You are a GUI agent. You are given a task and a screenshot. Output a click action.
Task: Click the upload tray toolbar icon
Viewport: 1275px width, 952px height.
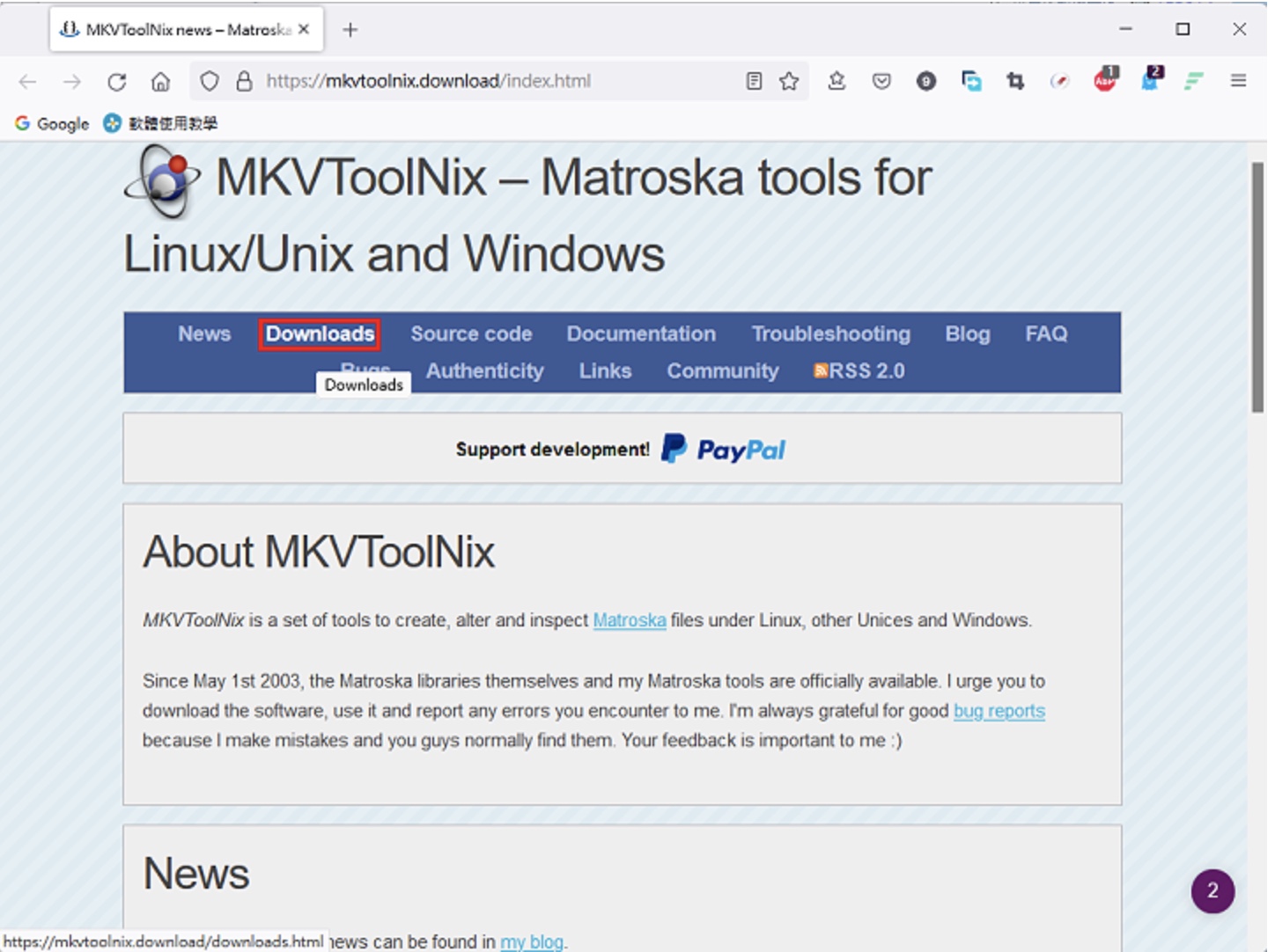click(x=836, y=81)
